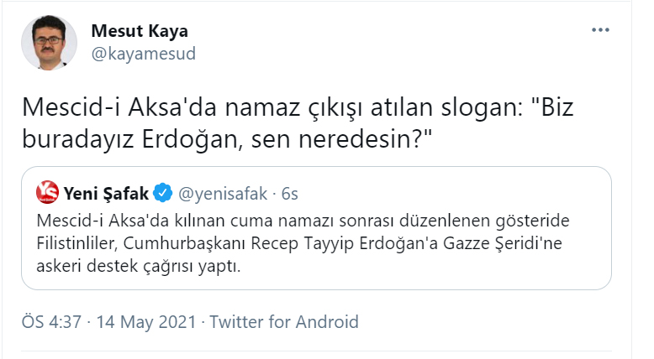Open the Twitter for Android source link
The width and height of the screenshot is (654, 359).
(x=284, y=322)
